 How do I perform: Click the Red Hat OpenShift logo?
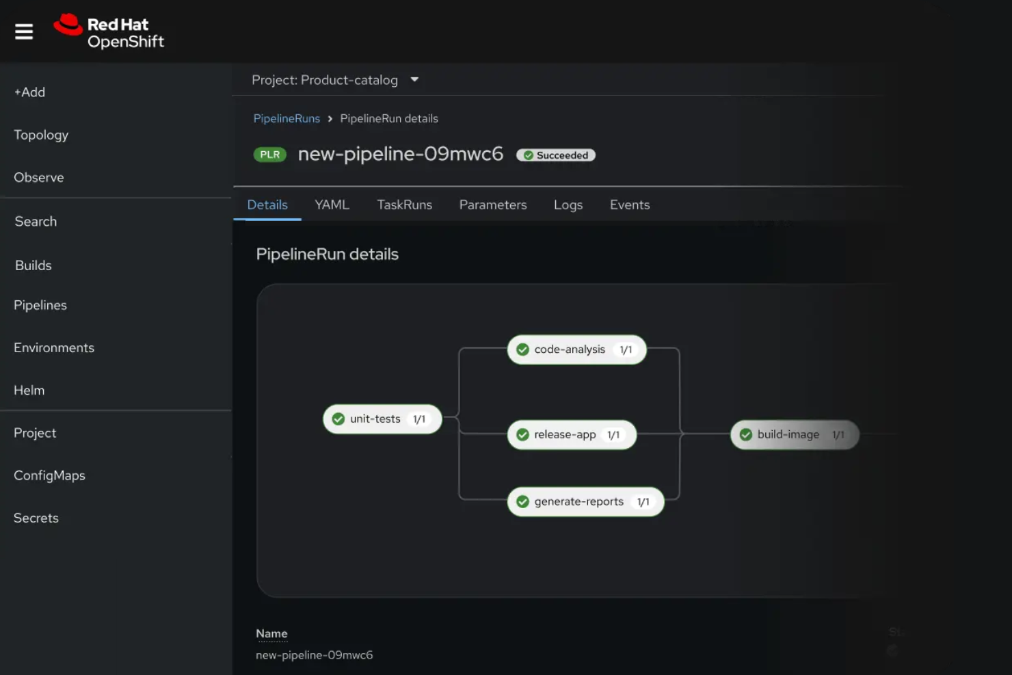109,30
